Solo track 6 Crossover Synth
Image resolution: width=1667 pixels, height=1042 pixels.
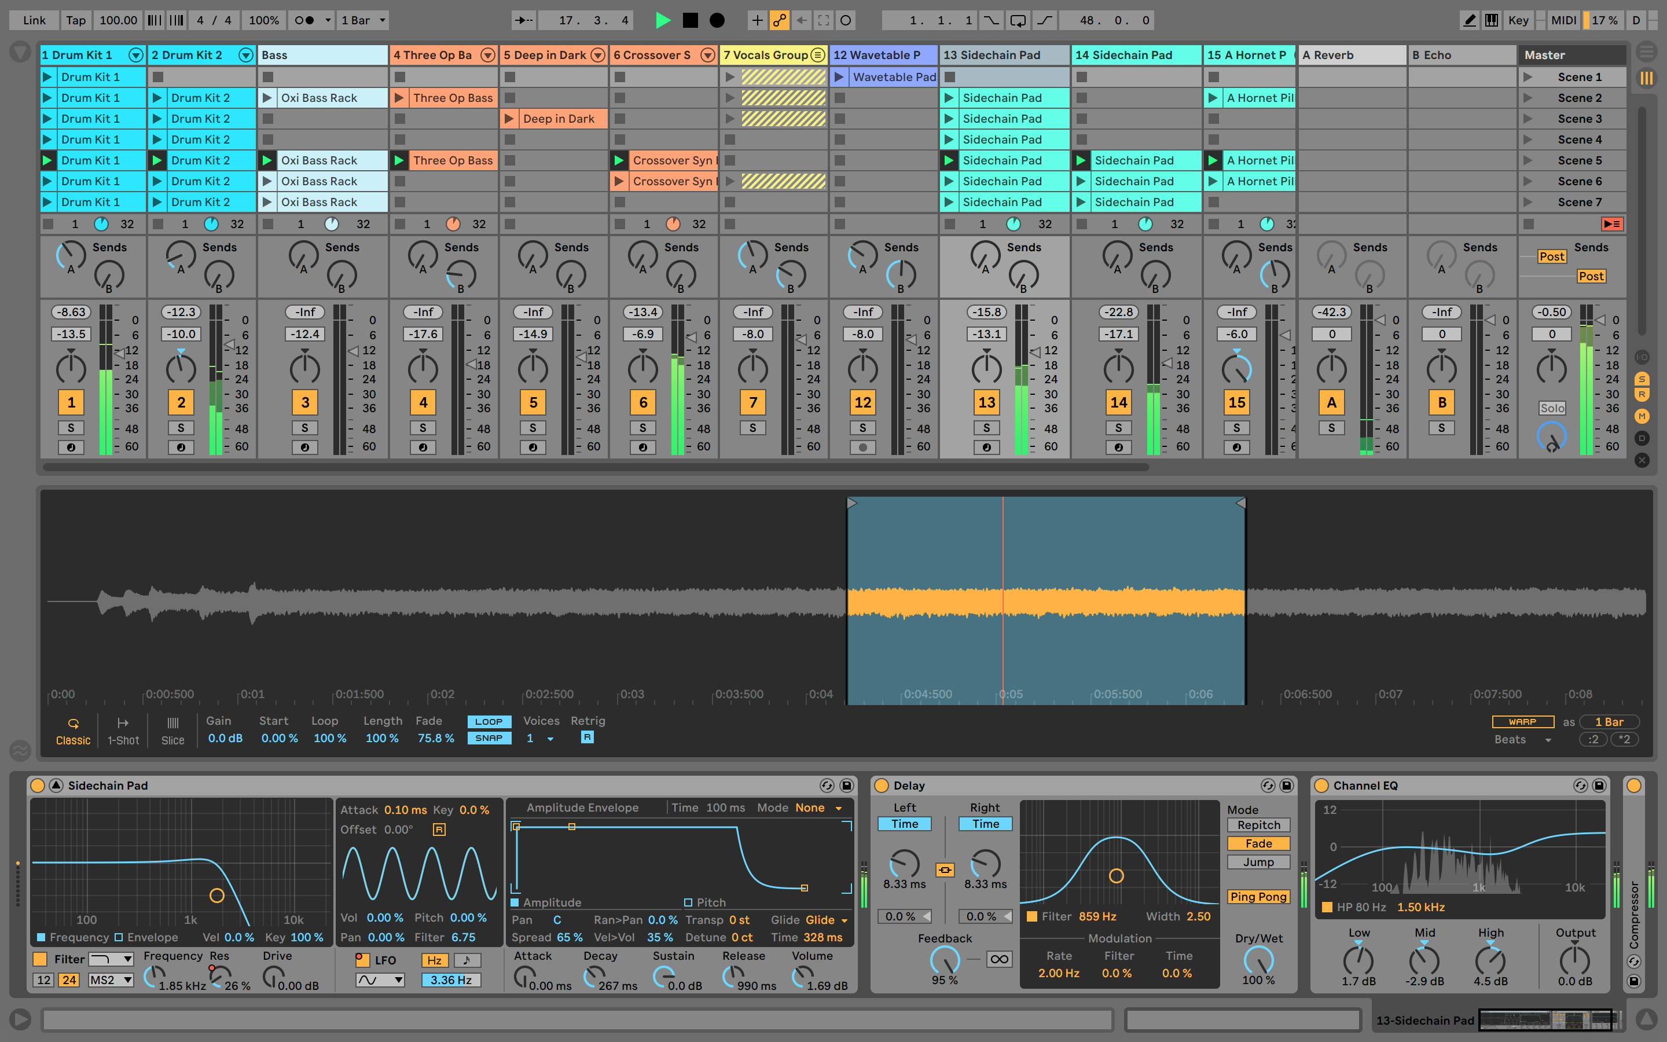(x=642, y=428)
